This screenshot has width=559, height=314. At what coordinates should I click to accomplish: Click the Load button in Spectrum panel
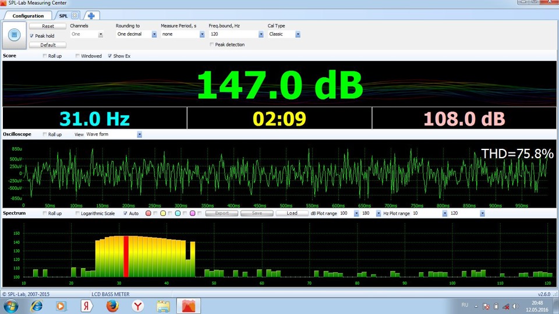tap(292, 213)
